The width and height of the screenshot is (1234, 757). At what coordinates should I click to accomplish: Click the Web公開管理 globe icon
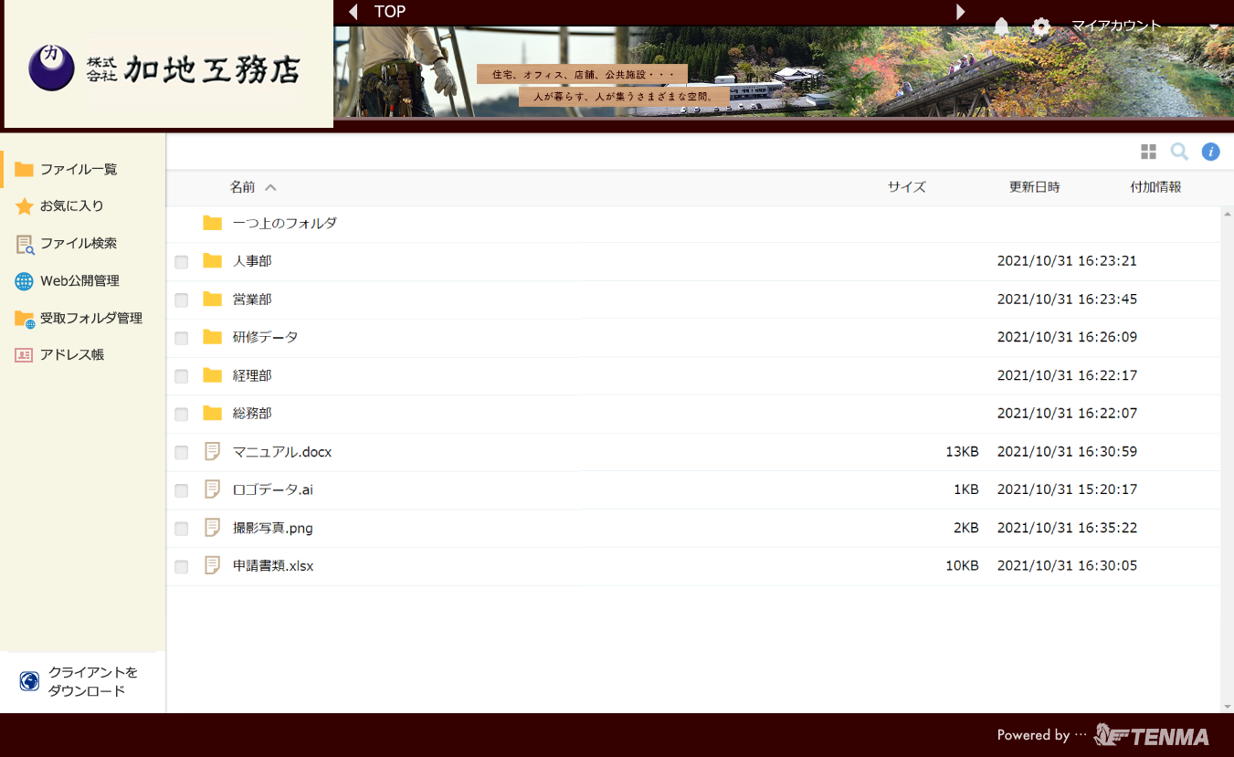tap(24, 281)
